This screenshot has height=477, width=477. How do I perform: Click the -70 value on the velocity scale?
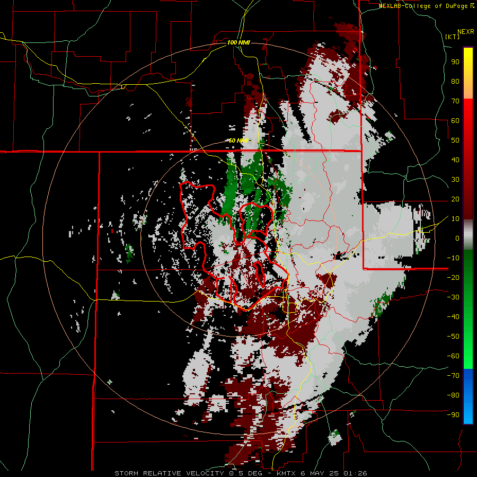[453, 375]
